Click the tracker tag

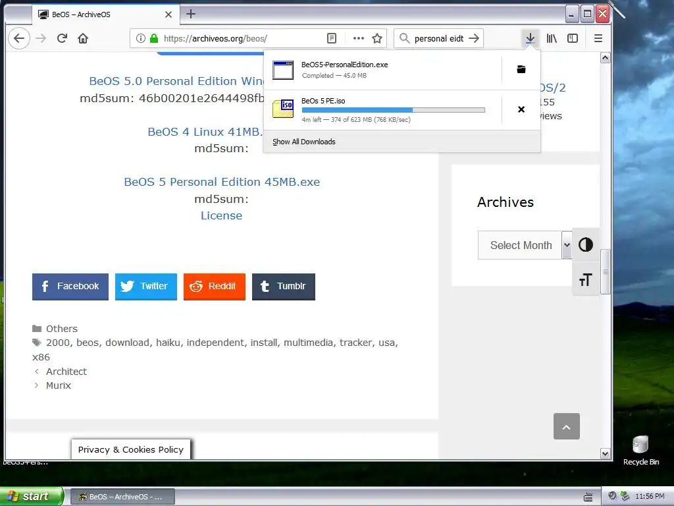point(355,343)
